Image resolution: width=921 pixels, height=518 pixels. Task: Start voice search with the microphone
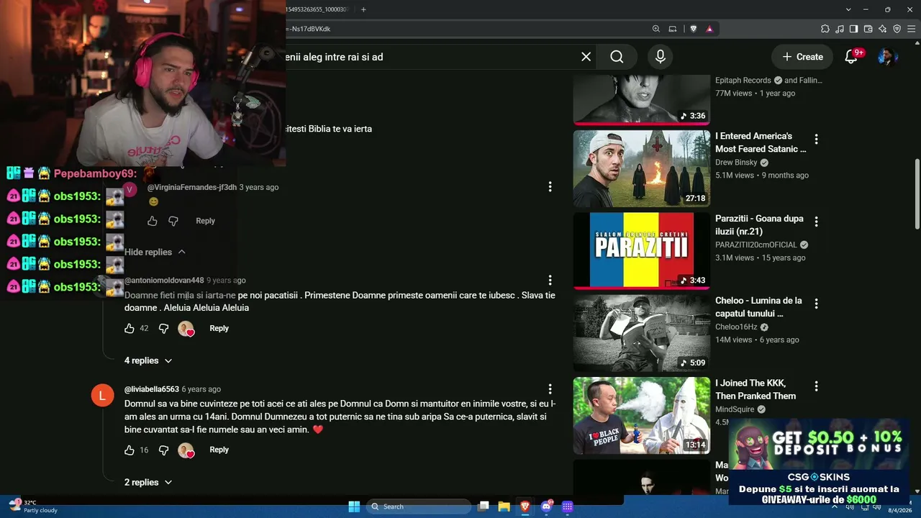(x=660, y=57)
